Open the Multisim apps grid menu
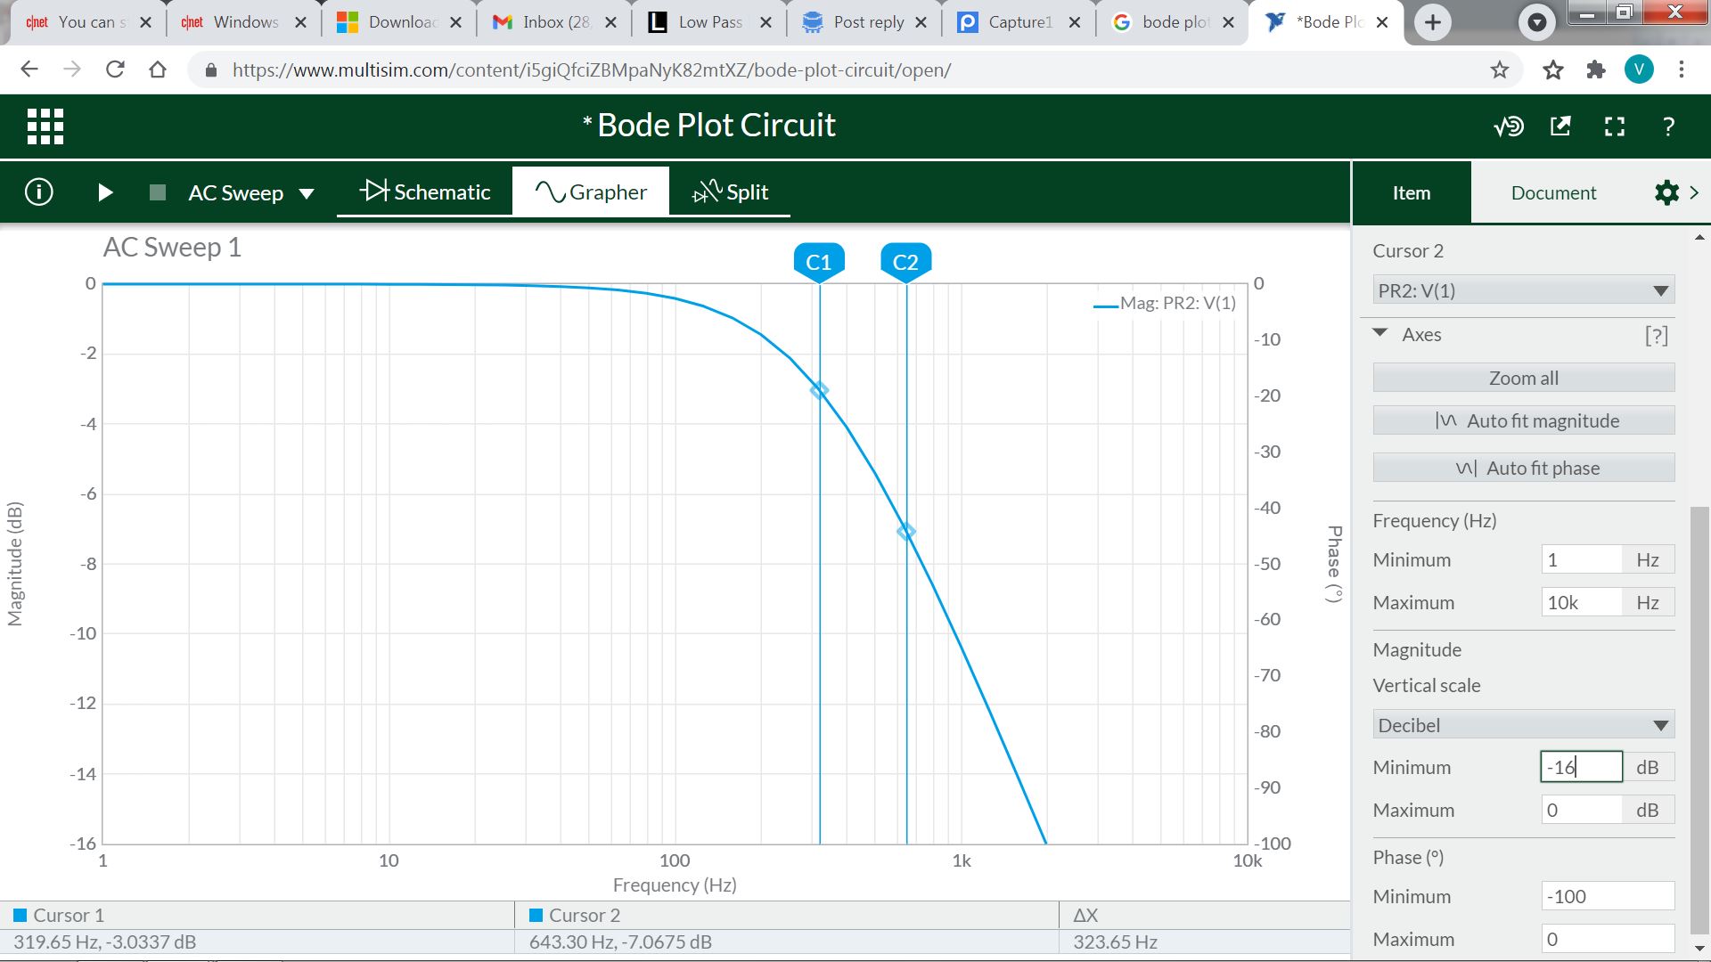Image resolution: width=1711 pixels, height=962 pixels. (x=45, y=126)
